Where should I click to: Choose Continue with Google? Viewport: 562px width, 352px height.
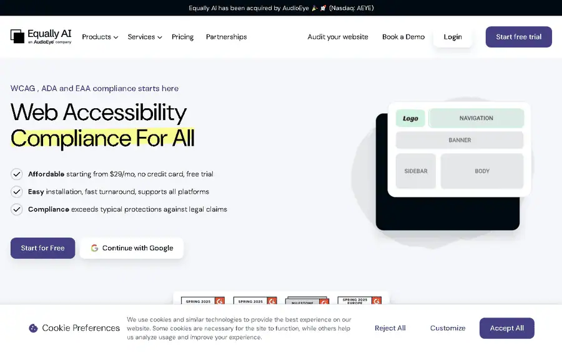tap(132, 248)
